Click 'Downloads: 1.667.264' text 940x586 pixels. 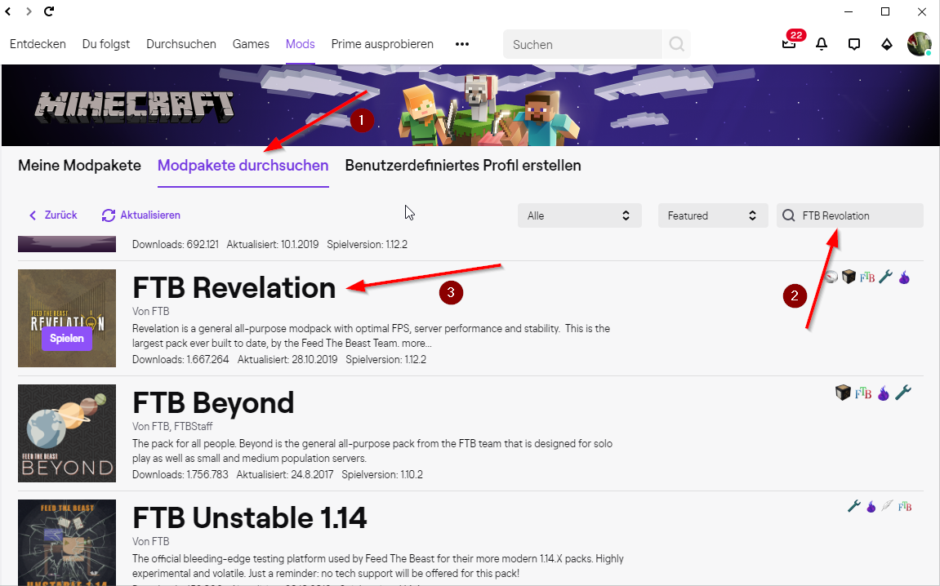click(180, 359)
